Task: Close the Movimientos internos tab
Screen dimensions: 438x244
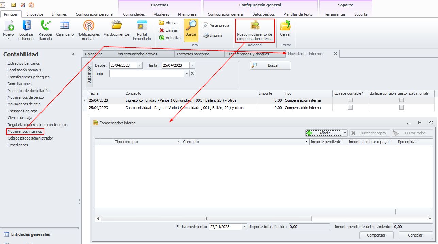Action: [336, 54]
